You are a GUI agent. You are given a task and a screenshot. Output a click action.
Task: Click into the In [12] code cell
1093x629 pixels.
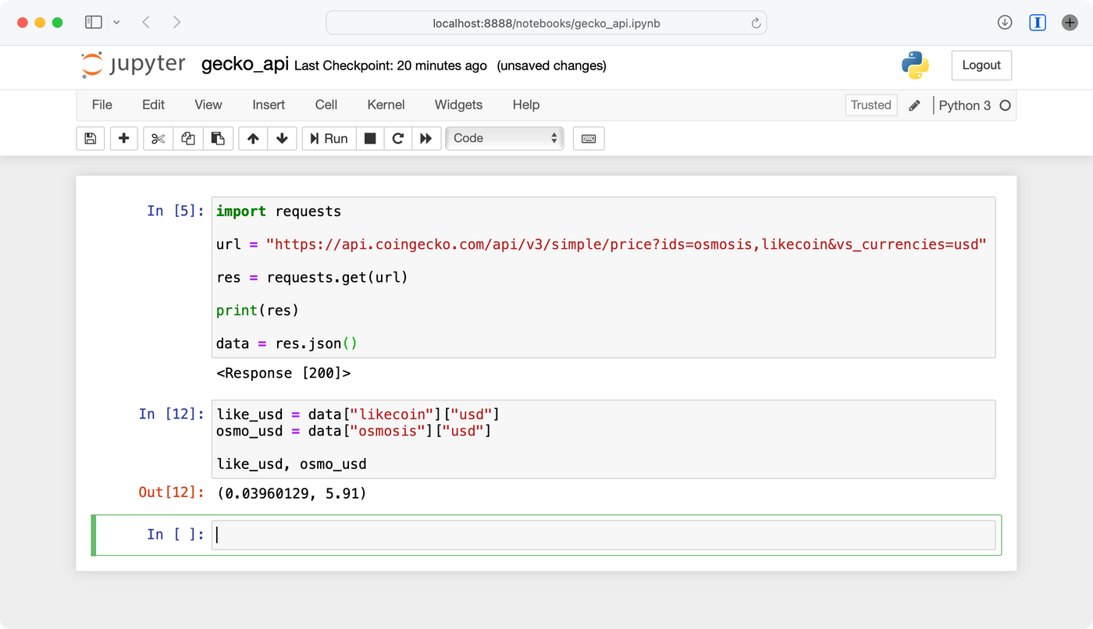tap(603, 439)
